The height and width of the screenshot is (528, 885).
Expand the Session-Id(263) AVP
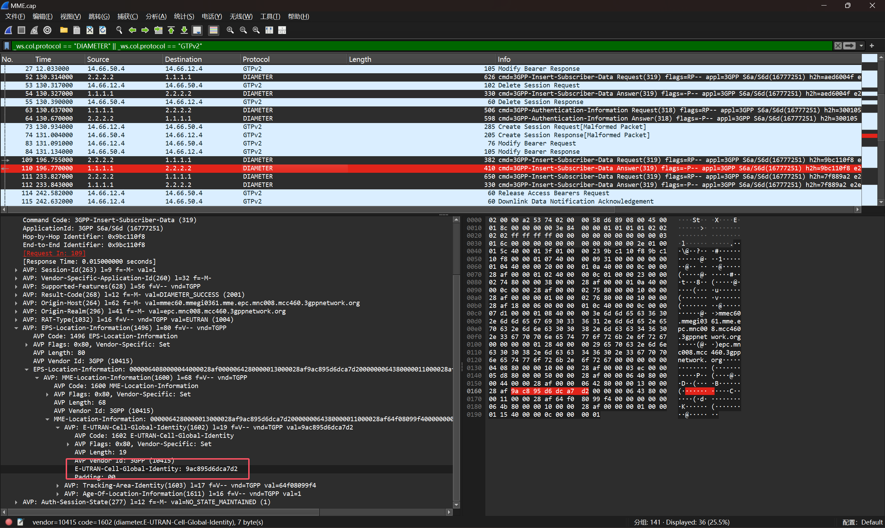point(16,270)
